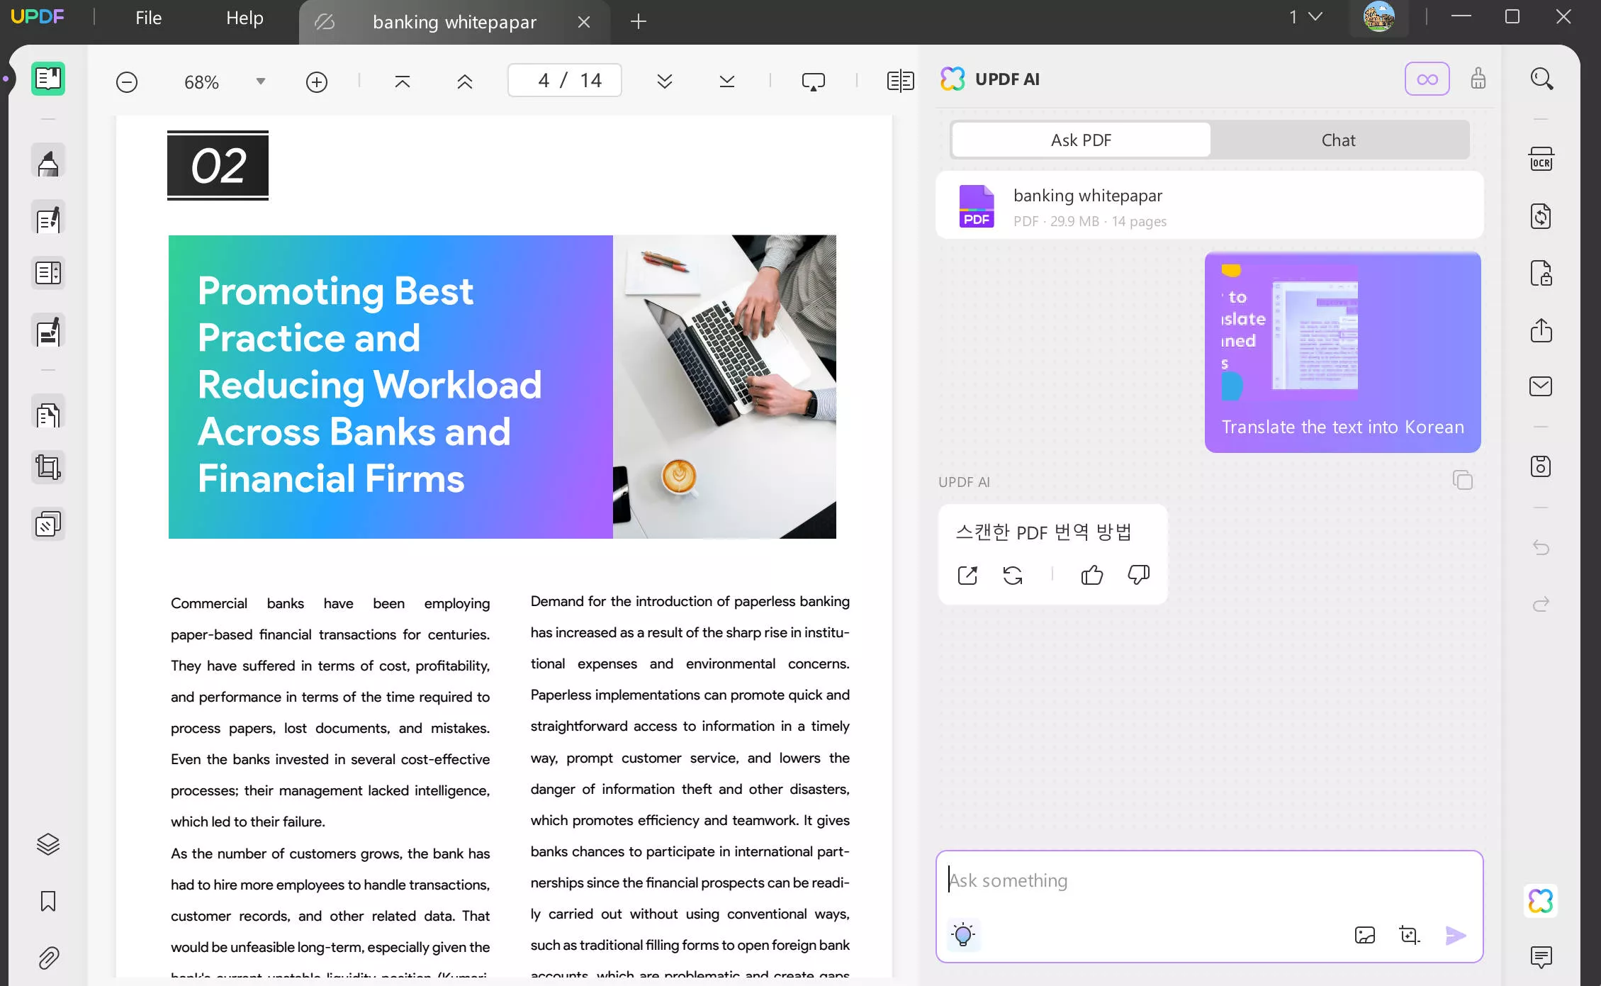Give thumbs up to the response

point(1092,575)
